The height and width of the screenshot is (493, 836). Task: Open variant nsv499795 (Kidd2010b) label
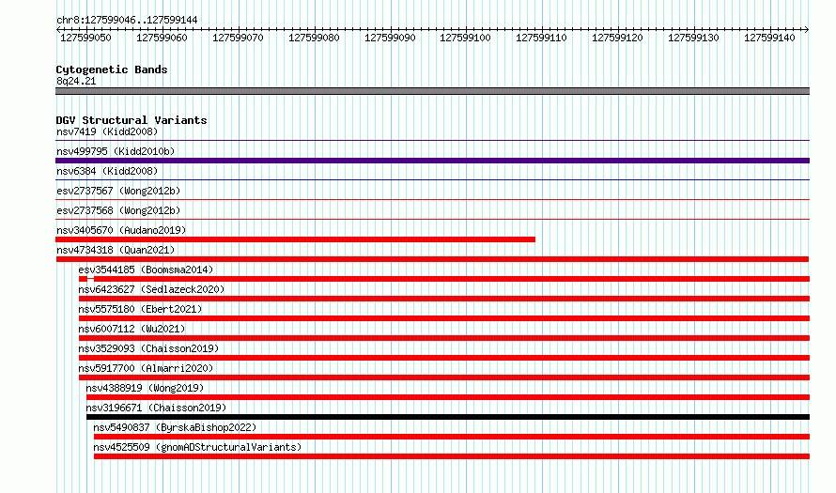(x=116, y=151)
